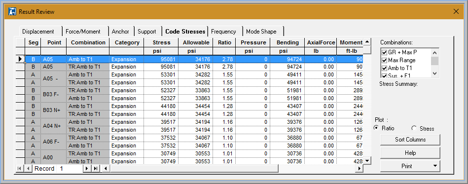Click the Combinations list scrollbar thumb
The image size is (468, 184).
434,61
